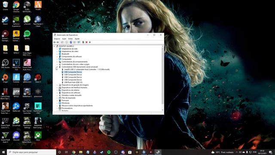Open Spotify from the taskbar
275x155 pixels.
[109, 152]
